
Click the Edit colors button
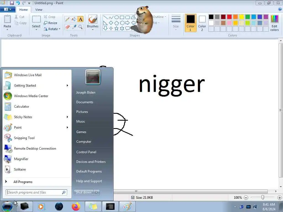click(274, 23)
